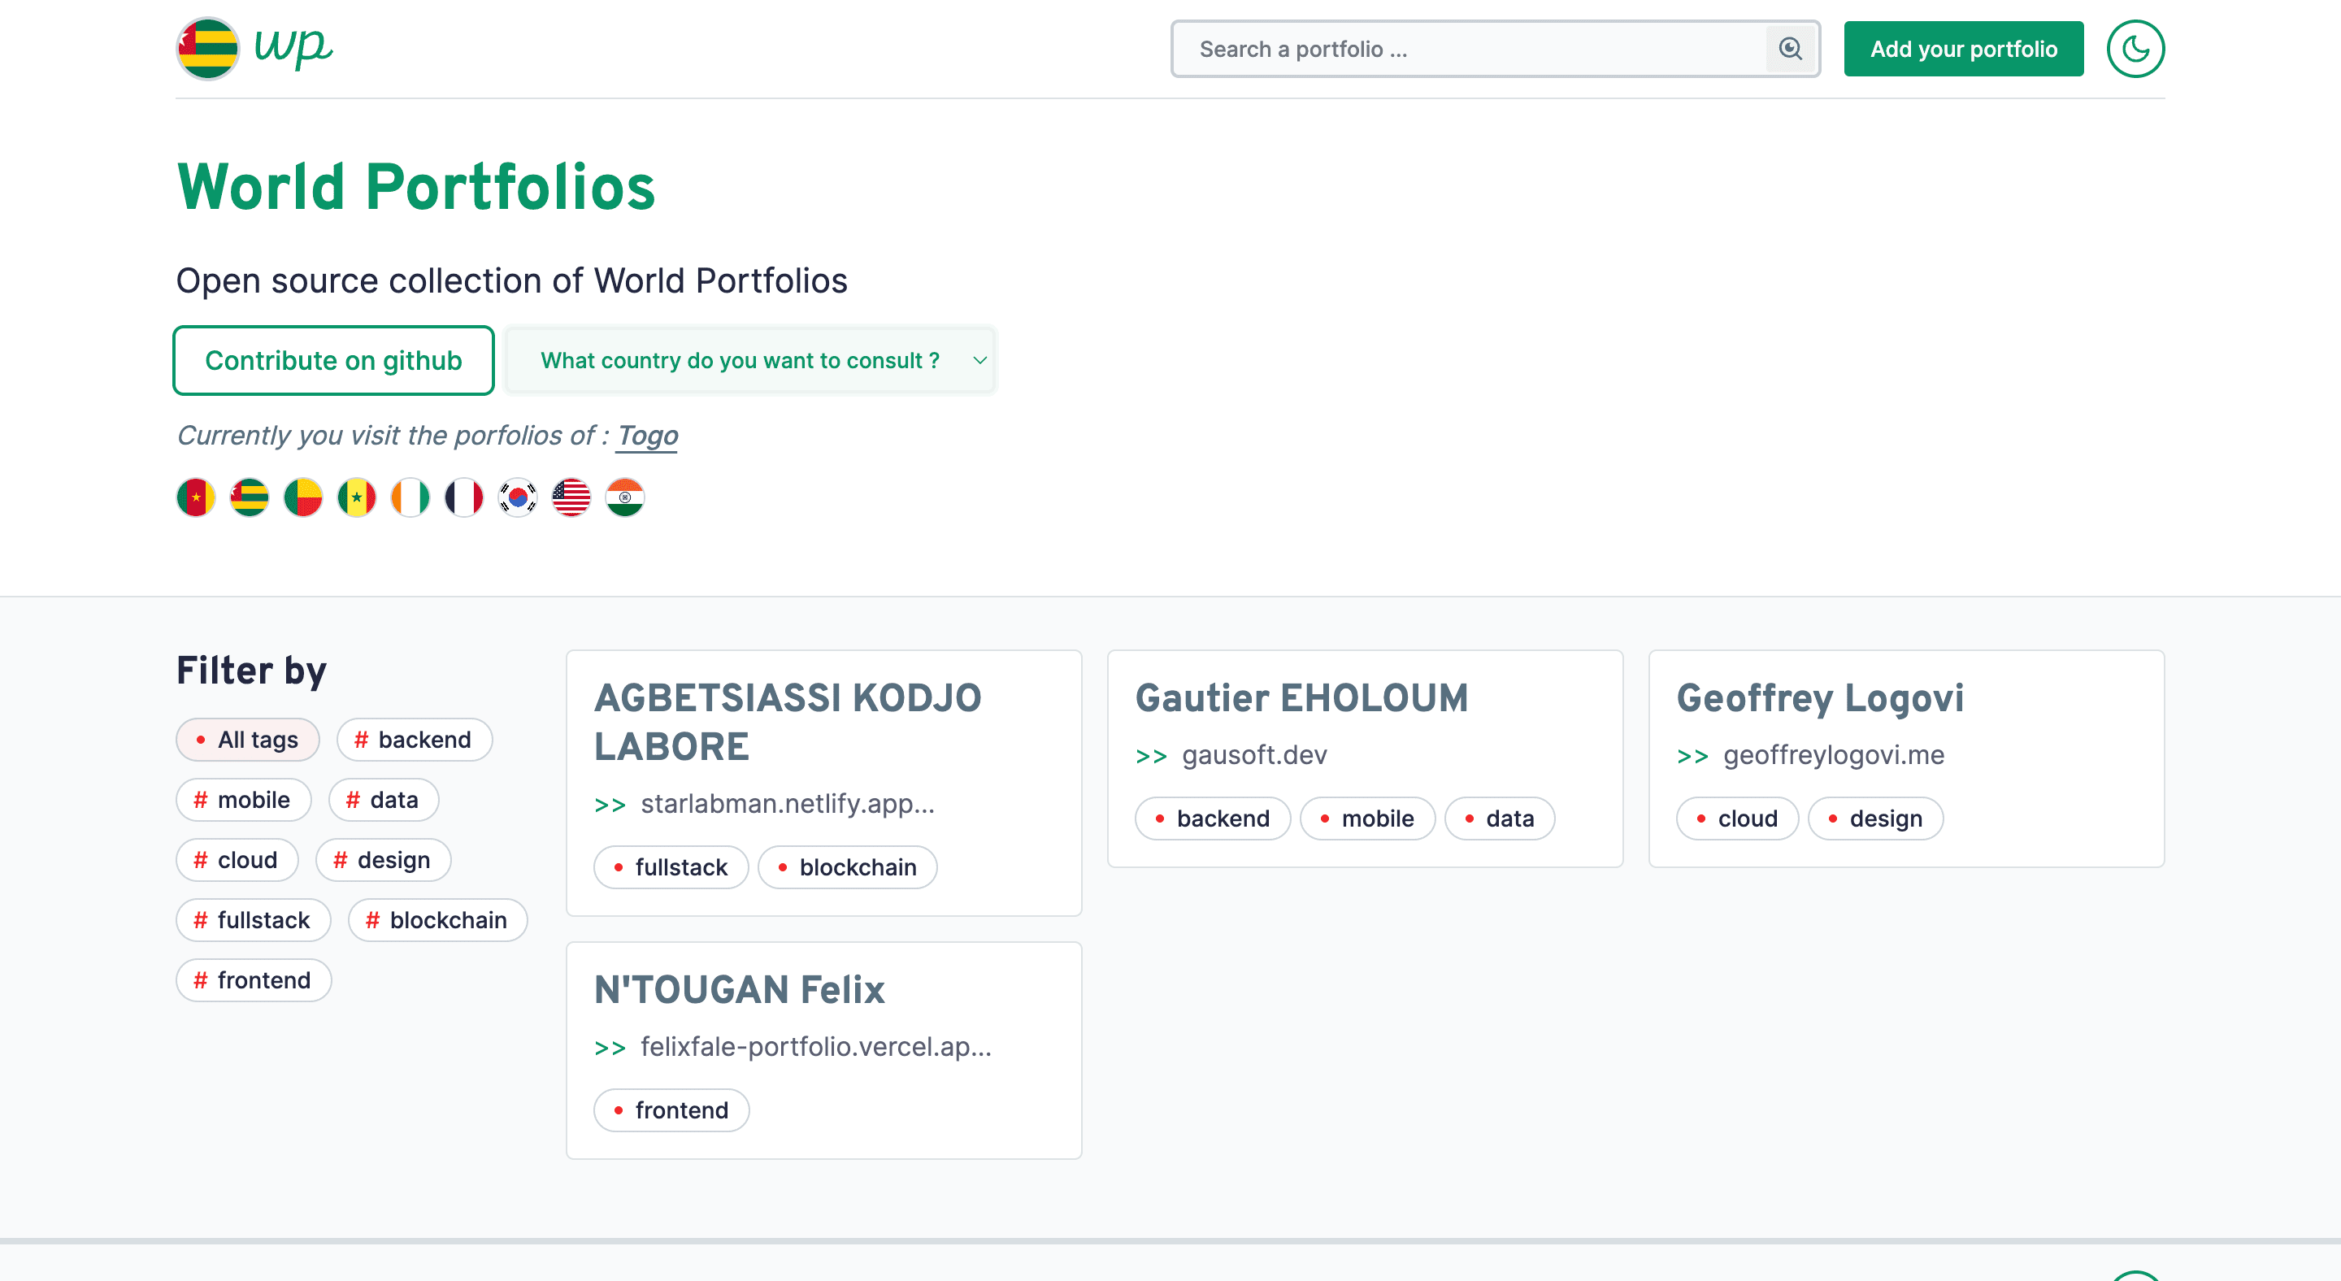Click the search magnifier icon
The height and width of the screenshot is (1281, 2341).
point(1789,49)
